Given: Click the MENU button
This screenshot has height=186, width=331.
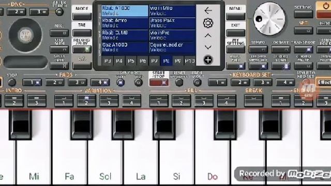Looking at the screenshot, I should click(x=235, y=16).
